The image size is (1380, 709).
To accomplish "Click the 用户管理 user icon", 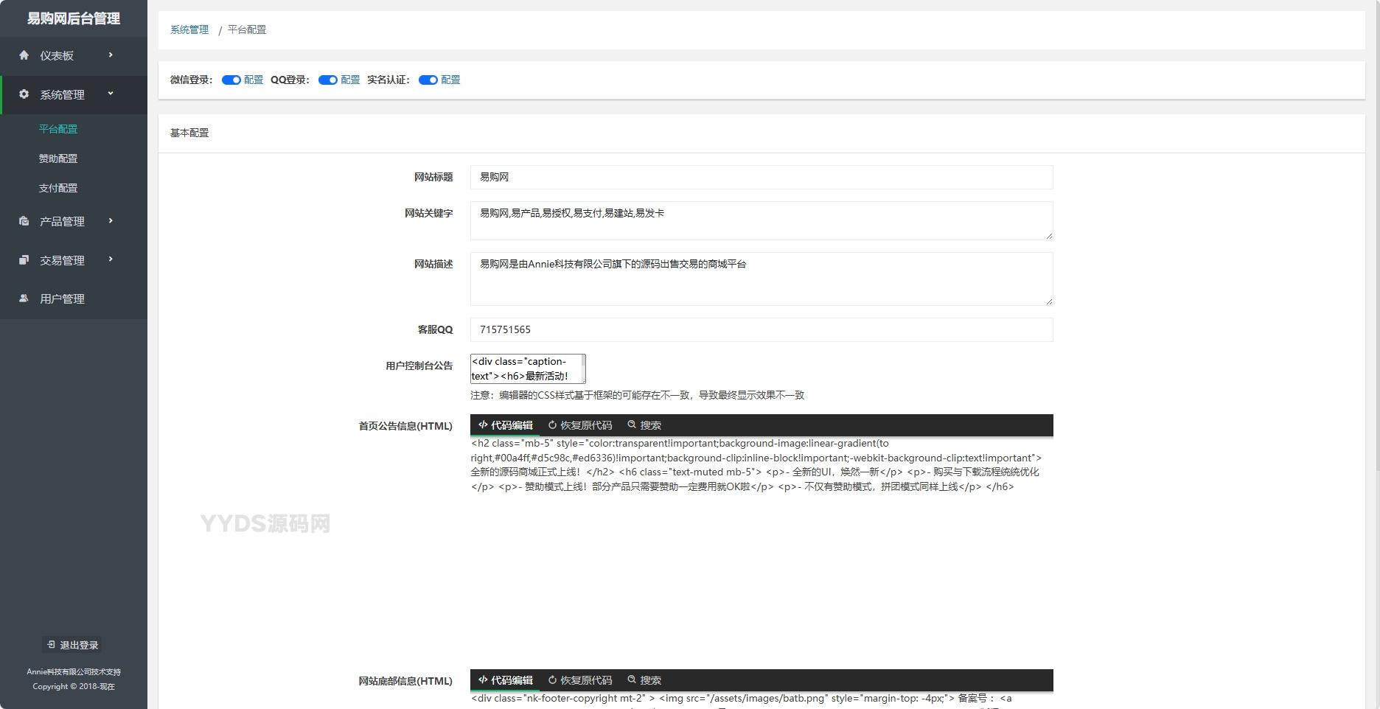I will (x=23, y=298).
